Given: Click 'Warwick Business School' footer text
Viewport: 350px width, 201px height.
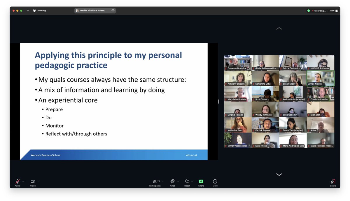Looking at the screenshot, I should click(45, 155).
